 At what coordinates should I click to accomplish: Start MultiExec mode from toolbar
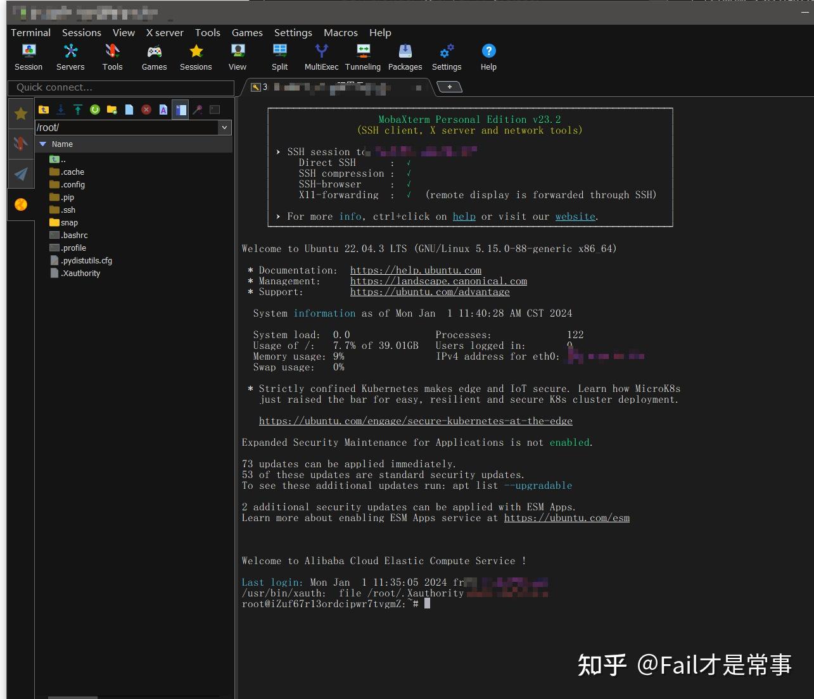(x=321, y=57)
